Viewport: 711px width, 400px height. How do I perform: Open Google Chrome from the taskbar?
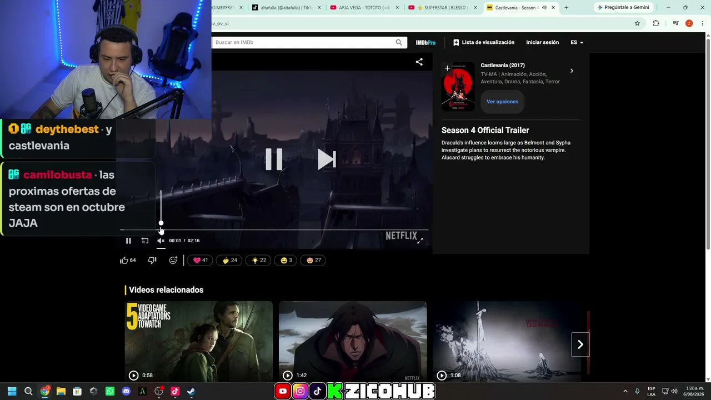pyautogui.click(x=45, y=391)
